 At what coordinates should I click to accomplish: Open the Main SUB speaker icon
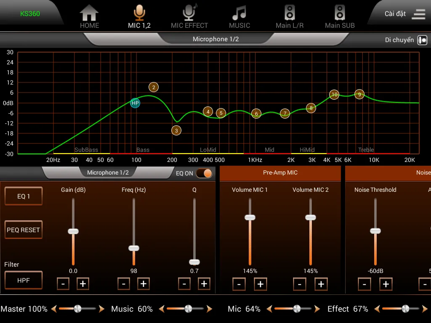tap(340, 13)
